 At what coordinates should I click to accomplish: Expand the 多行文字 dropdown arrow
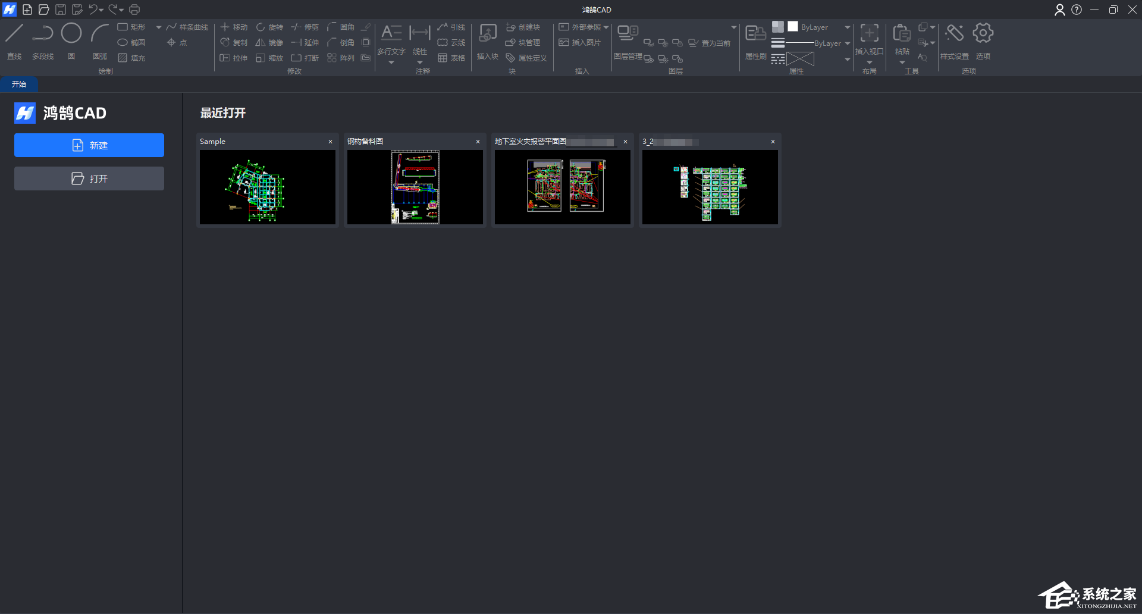pyautogui.click(x=391, y=62)
